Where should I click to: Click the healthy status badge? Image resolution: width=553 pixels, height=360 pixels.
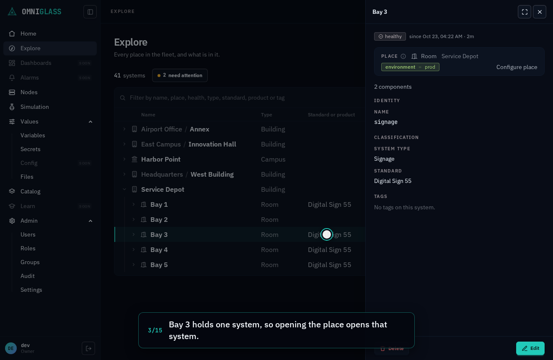pos(390,36)
